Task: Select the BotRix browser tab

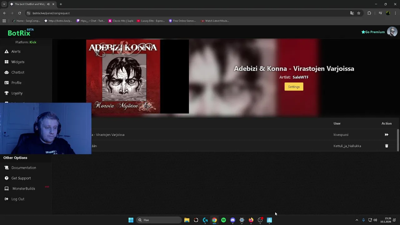Action: pyautogui.click(x=29, y=4)
